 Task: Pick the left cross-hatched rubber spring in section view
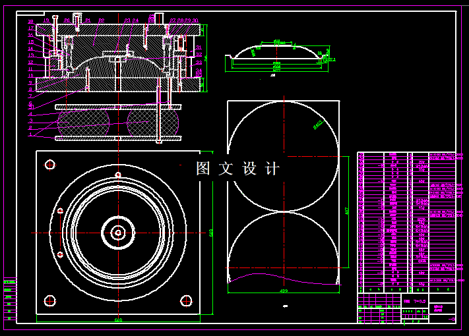[x=83, y=123]
